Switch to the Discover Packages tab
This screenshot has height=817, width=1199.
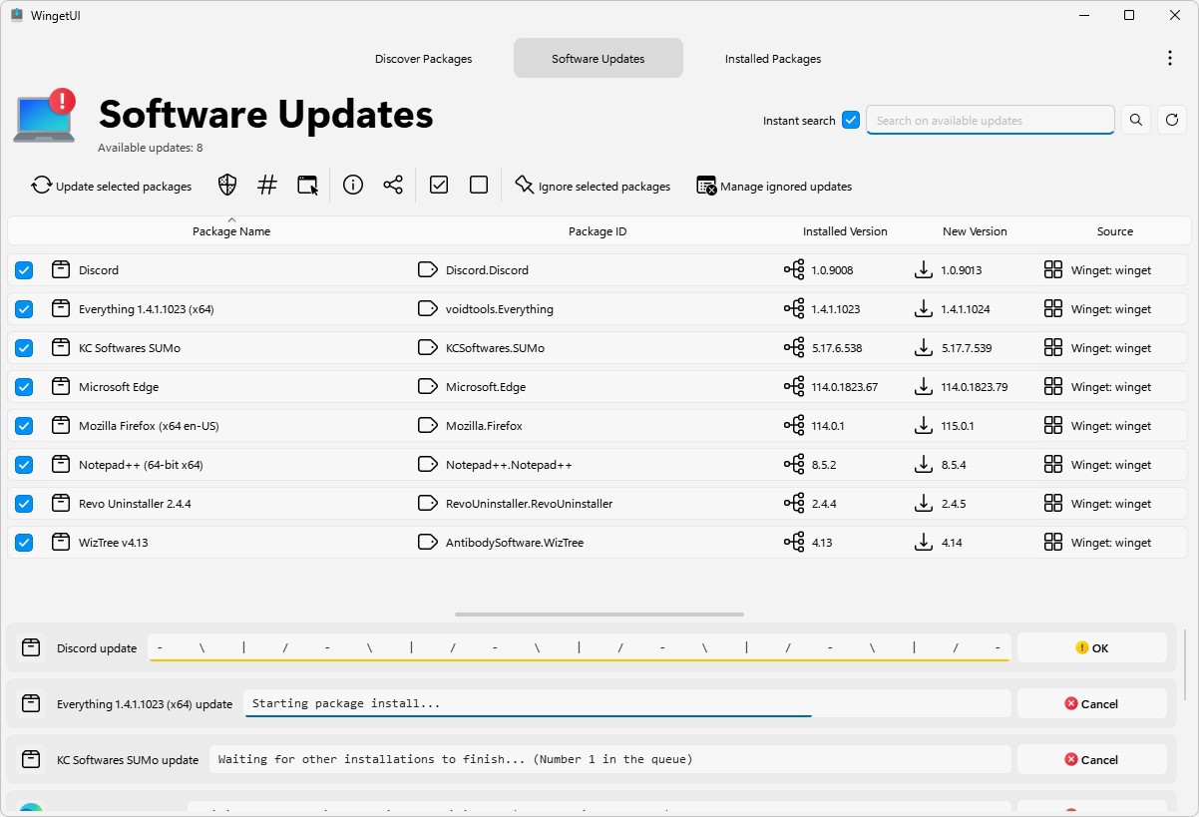(423, 59)
